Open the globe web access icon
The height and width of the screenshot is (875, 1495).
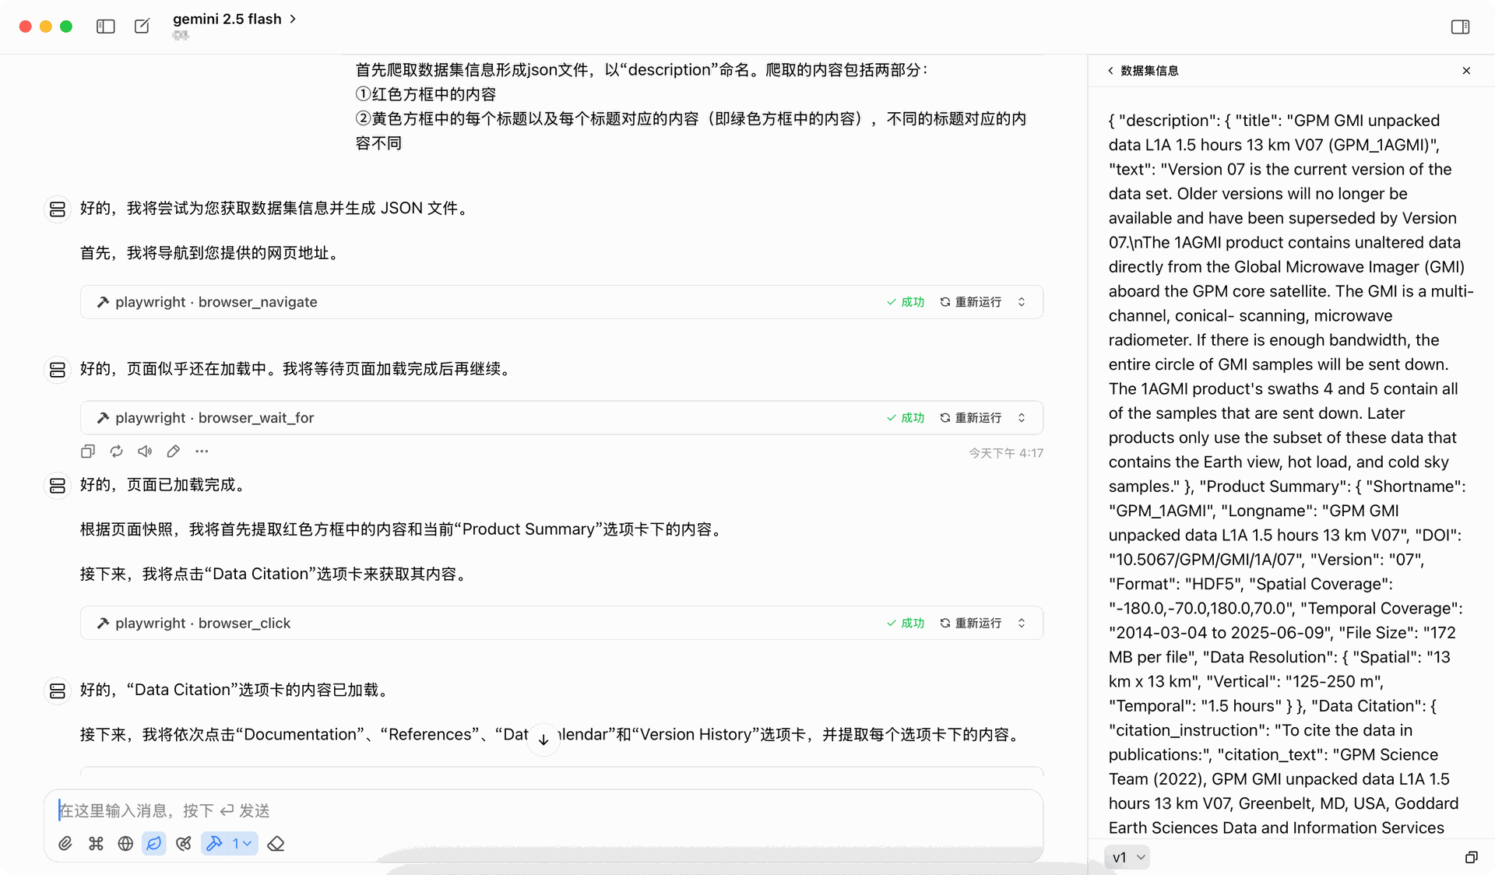click(x=125, y=844)
